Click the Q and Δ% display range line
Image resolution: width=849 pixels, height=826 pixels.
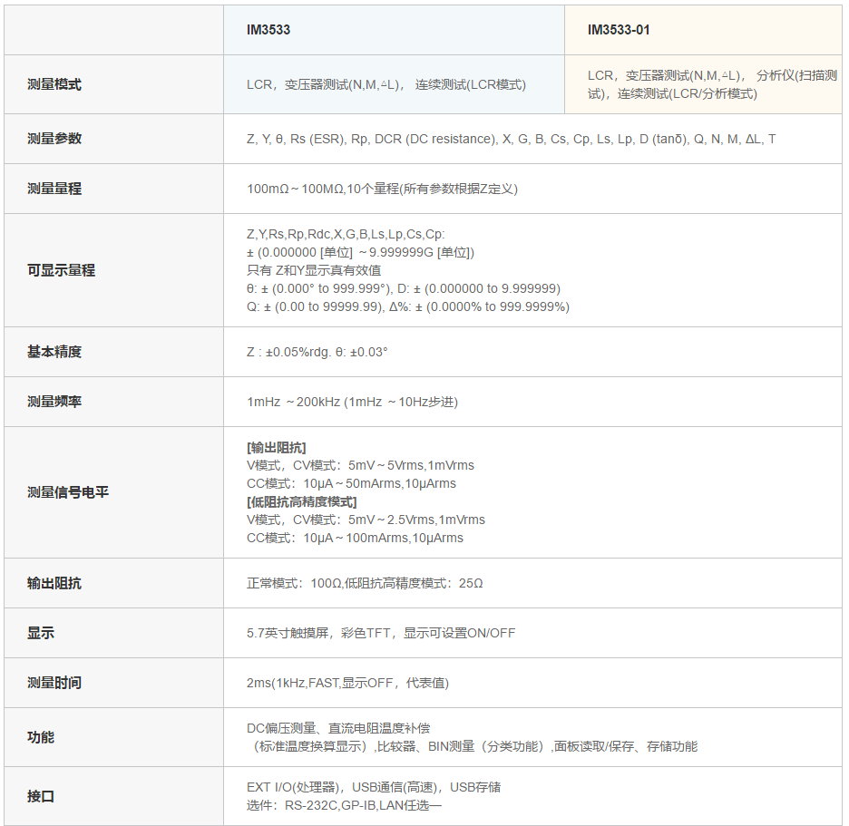click(407, 306)
